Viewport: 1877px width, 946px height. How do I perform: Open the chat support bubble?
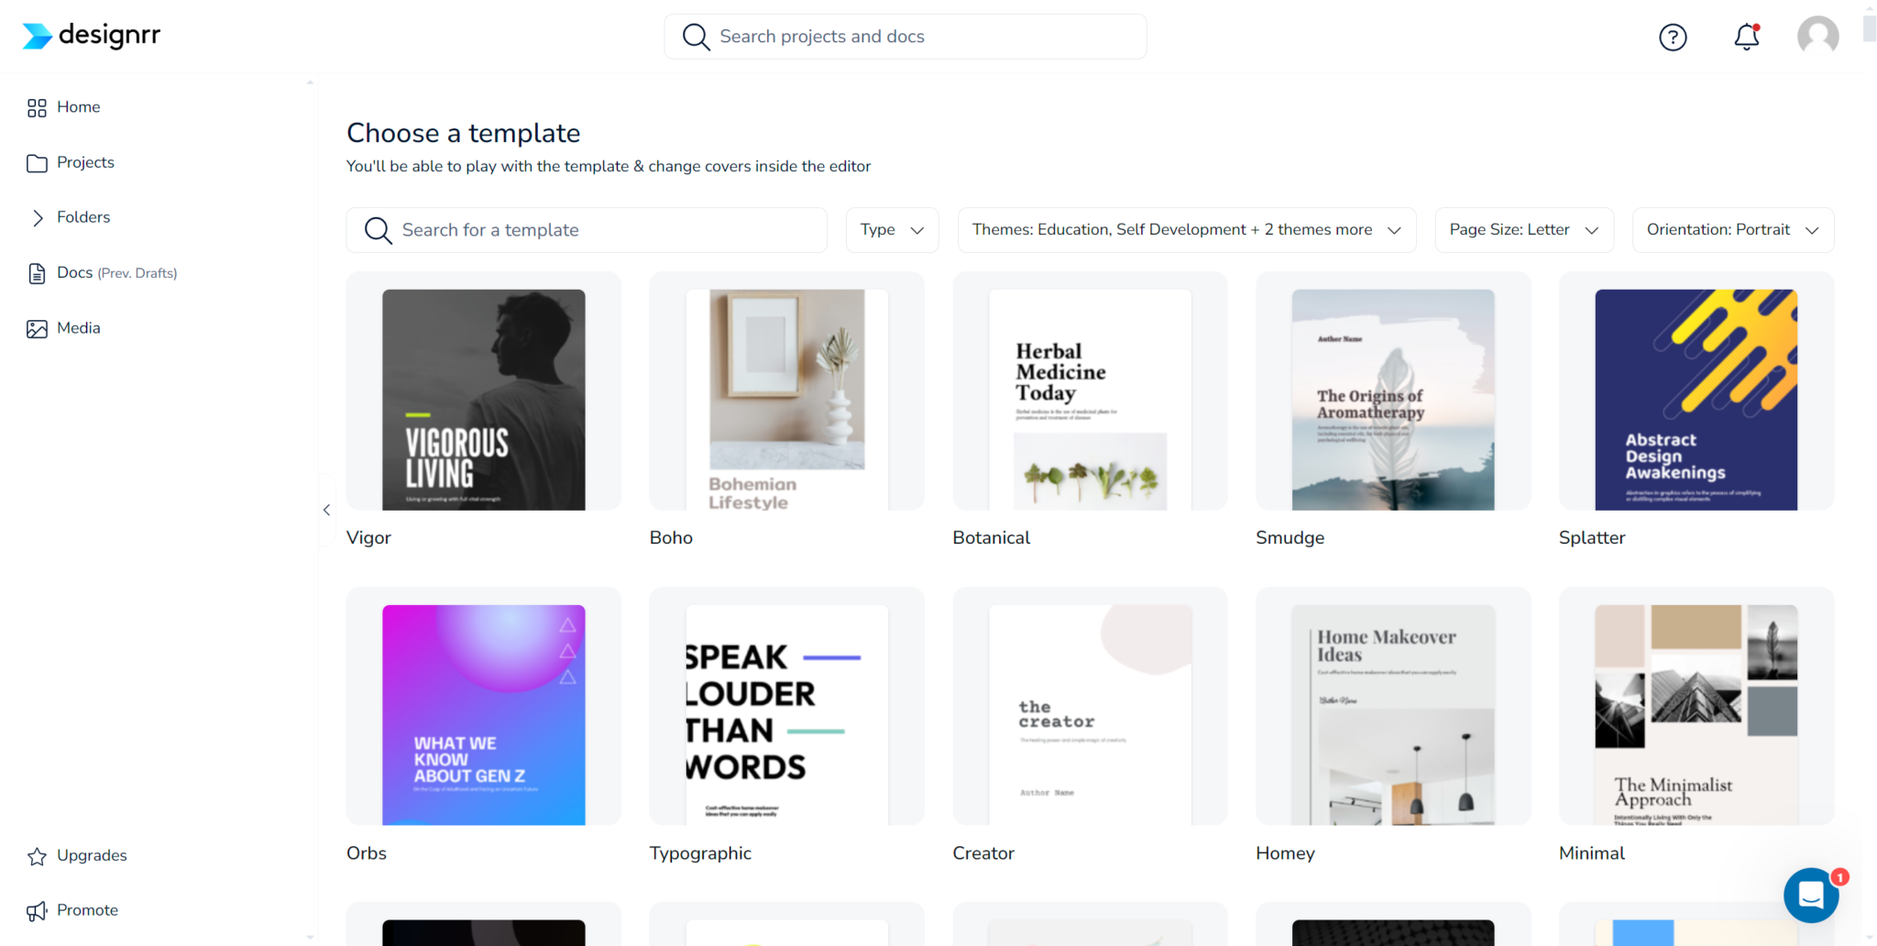(1810, 895)
